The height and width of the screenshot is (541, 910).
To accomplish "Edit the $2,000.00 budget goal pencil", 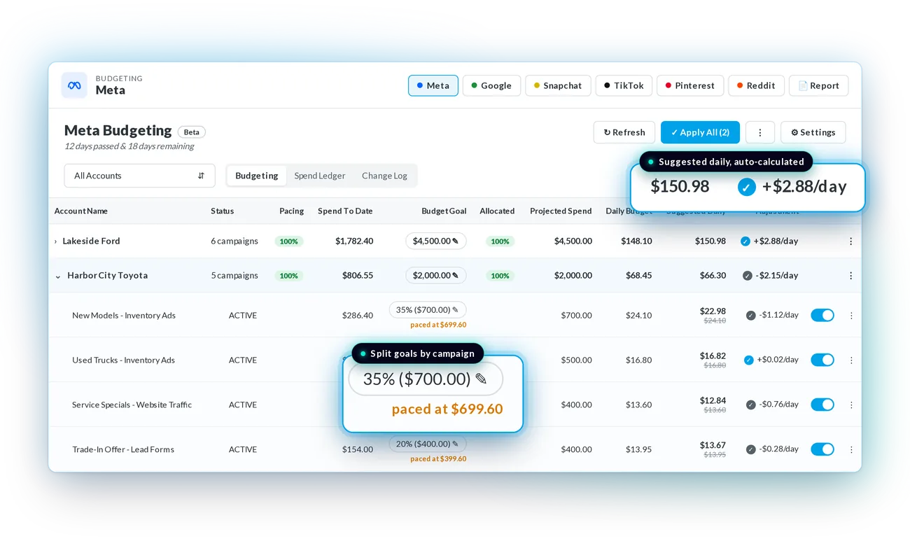I will click(455, 276).
